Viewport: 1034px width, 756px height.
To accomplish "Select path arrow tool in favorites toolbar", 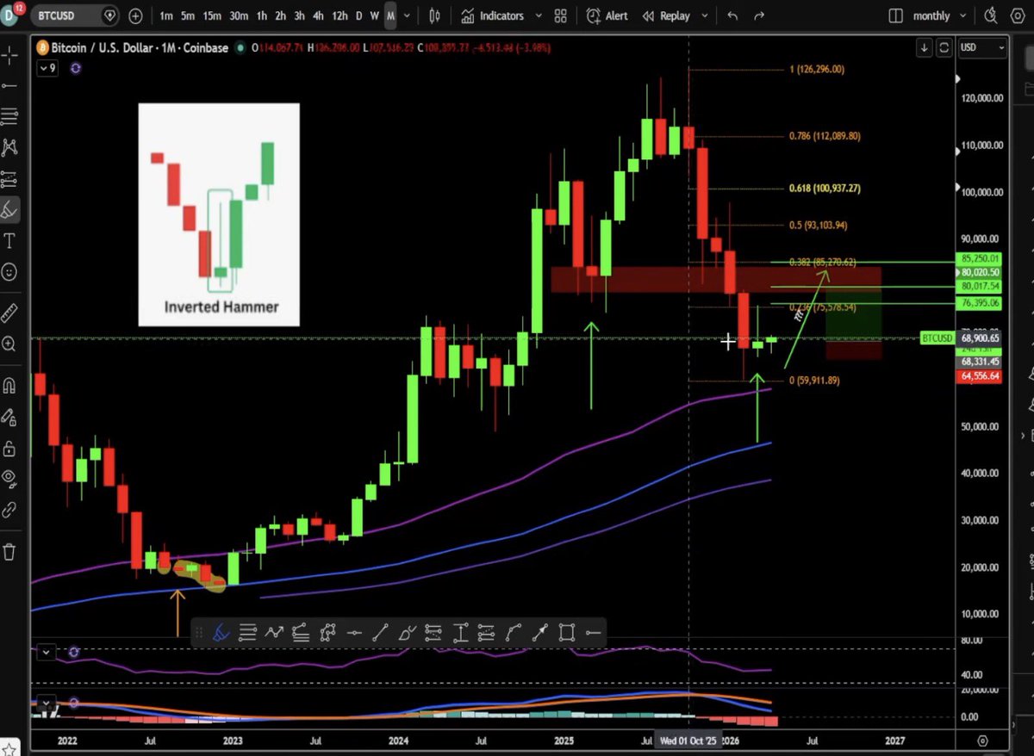I will pyautogui.click(x=274, y=633).
